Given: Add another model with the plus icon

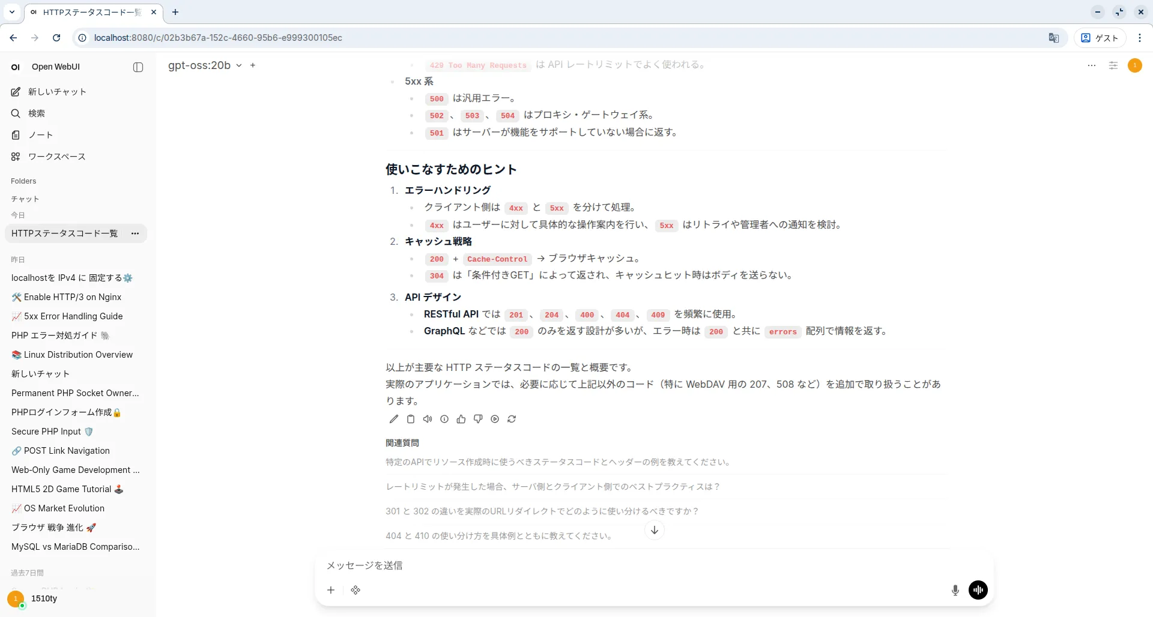Looking at the screenshot, I should [253, 65].
